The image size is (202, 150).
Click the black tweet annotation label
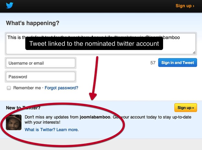click(94, 44)
